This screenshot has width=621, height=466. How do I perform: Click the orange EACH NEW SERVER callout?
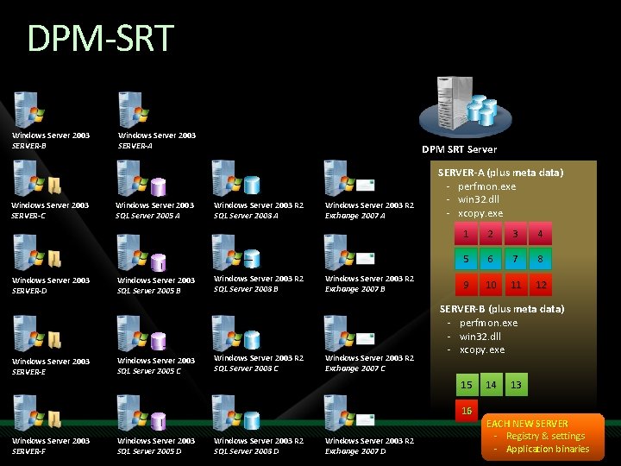click(543, 437)
